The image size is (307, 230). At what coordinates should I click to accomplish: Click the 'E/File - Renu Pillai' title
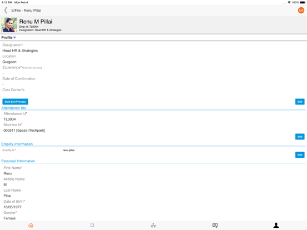tap(26, 11)
